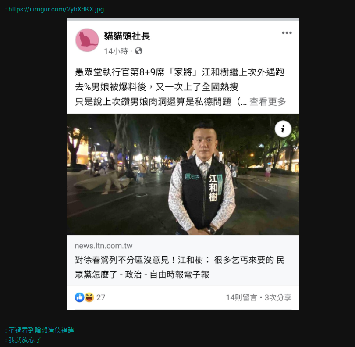355x347 pixels.
Task: Open the 貓貓頭社長 page name
Action: point(127,36)
